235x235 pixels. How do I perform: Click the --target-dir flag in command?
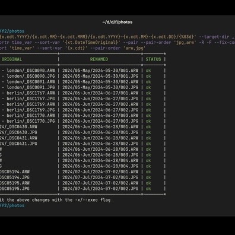214,37
